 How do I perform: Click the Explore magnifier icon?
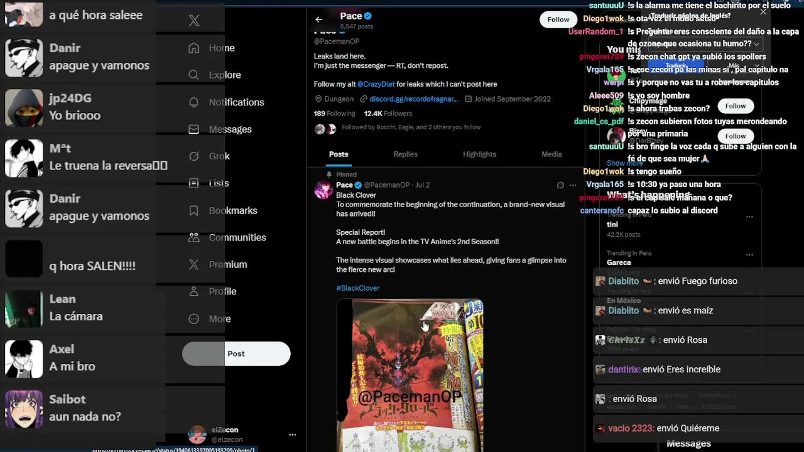click(x=194, y=75)
